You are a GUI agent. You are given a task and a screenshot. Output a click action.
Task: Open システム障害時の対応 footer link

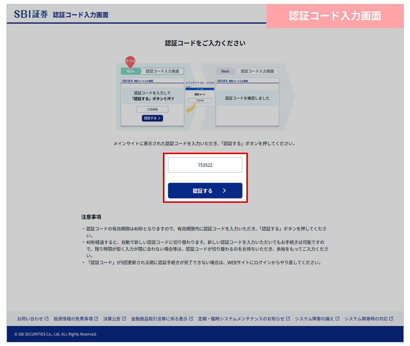coord(366,319)
